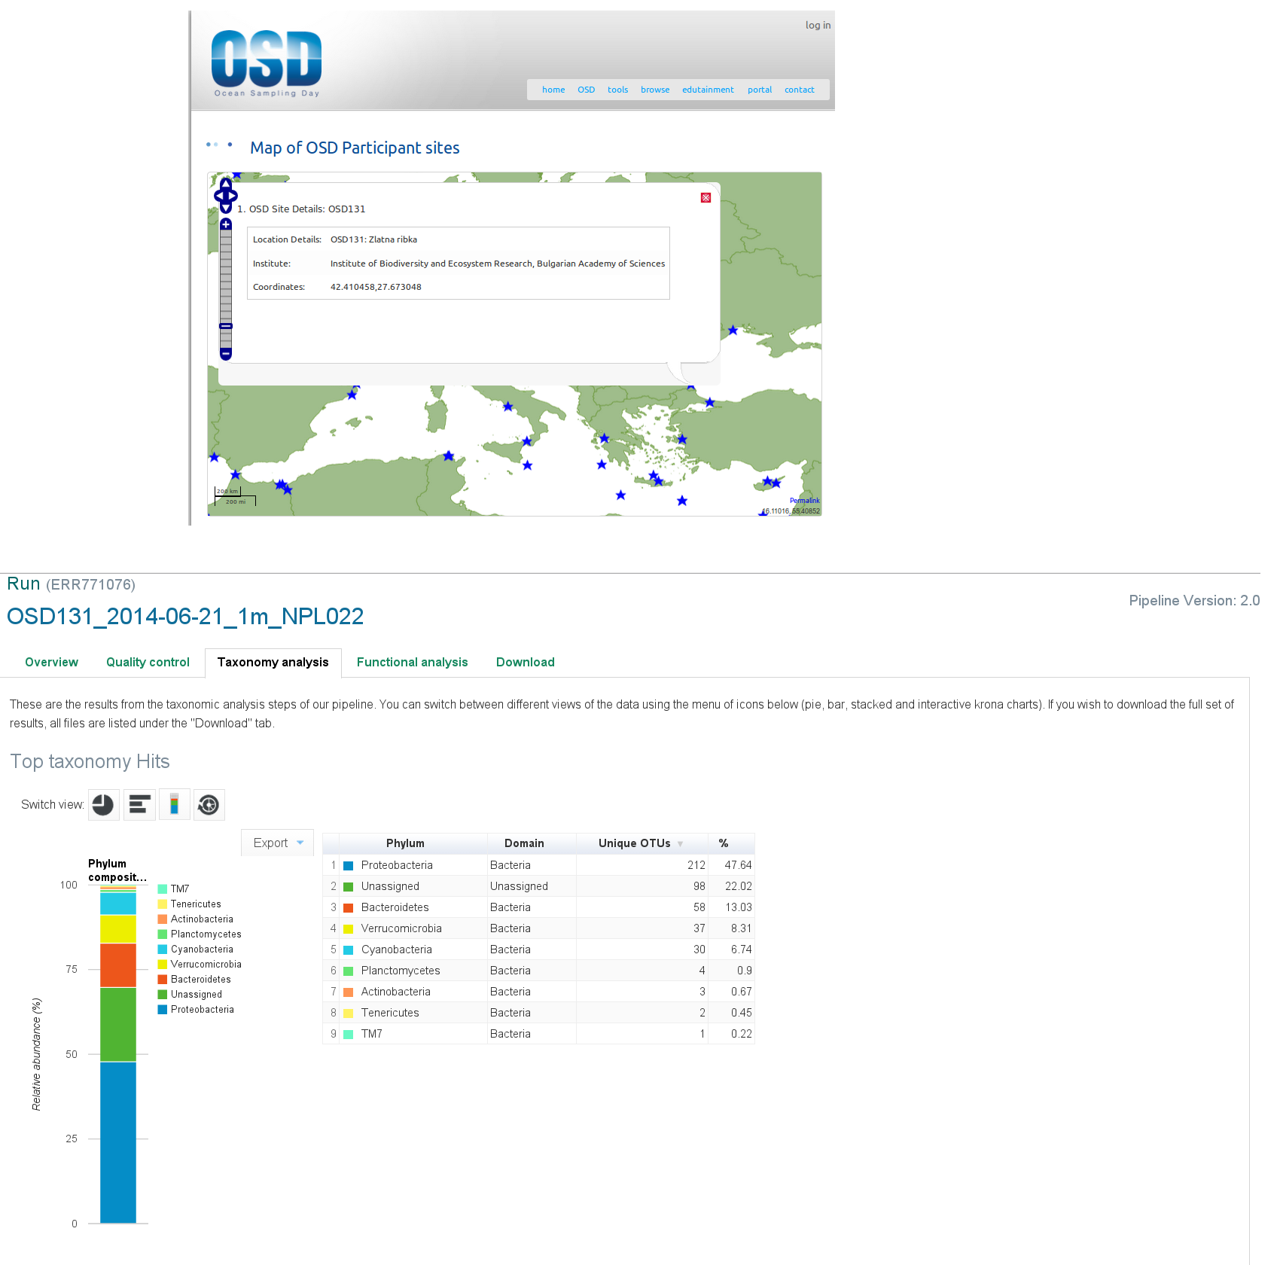Click the map zoom slider handle
Viewport: 1280px width, 1265px height.
pos(226,326)
